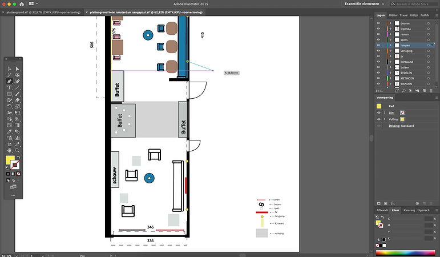Open the Eigenschappen panel tab
440x257 pixels.
click(x=423, y=210)
